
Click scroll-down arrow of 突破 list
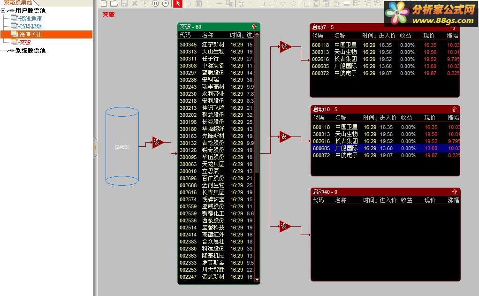[257, 279]
